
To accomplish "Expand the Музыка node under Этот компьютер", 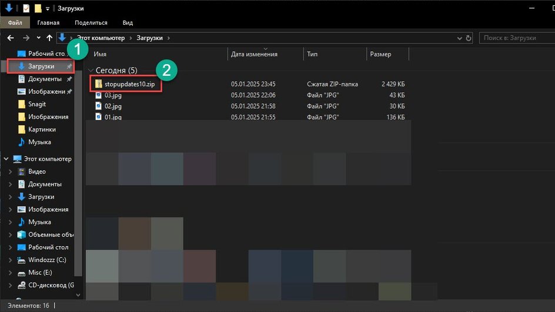I will point(10,222).
